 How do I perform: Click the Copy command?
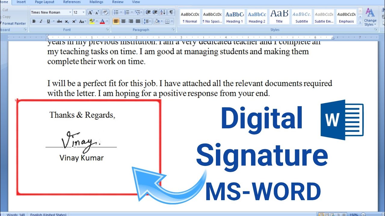(x=6, y=17)
